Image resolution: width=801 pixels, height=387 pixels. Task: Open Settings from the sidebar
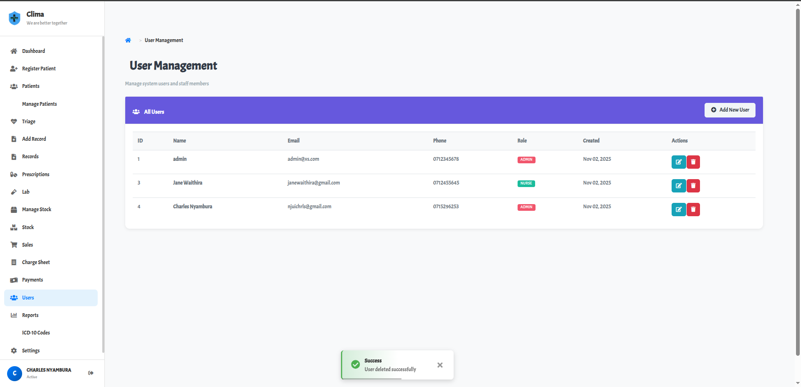[x=30, y=351]
